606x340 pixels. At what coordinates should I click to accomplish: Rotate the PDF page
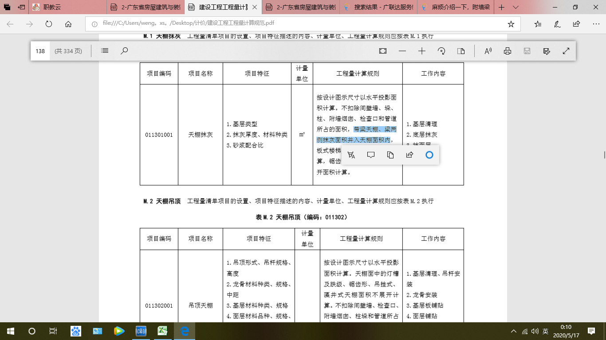(441, 51)
